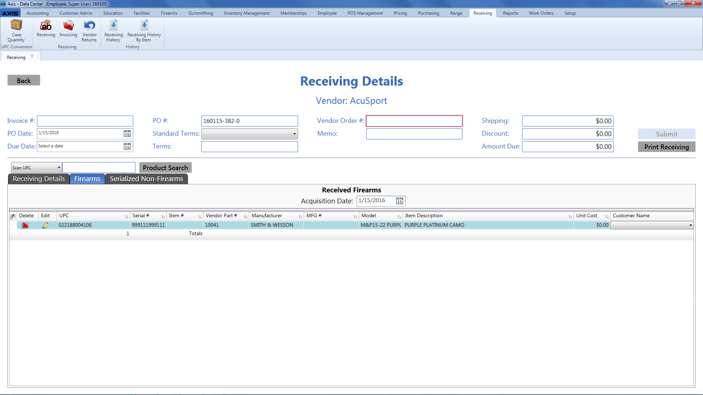Click the Shipping amount field
Viewport: 703px width, 395px height.
568,121
